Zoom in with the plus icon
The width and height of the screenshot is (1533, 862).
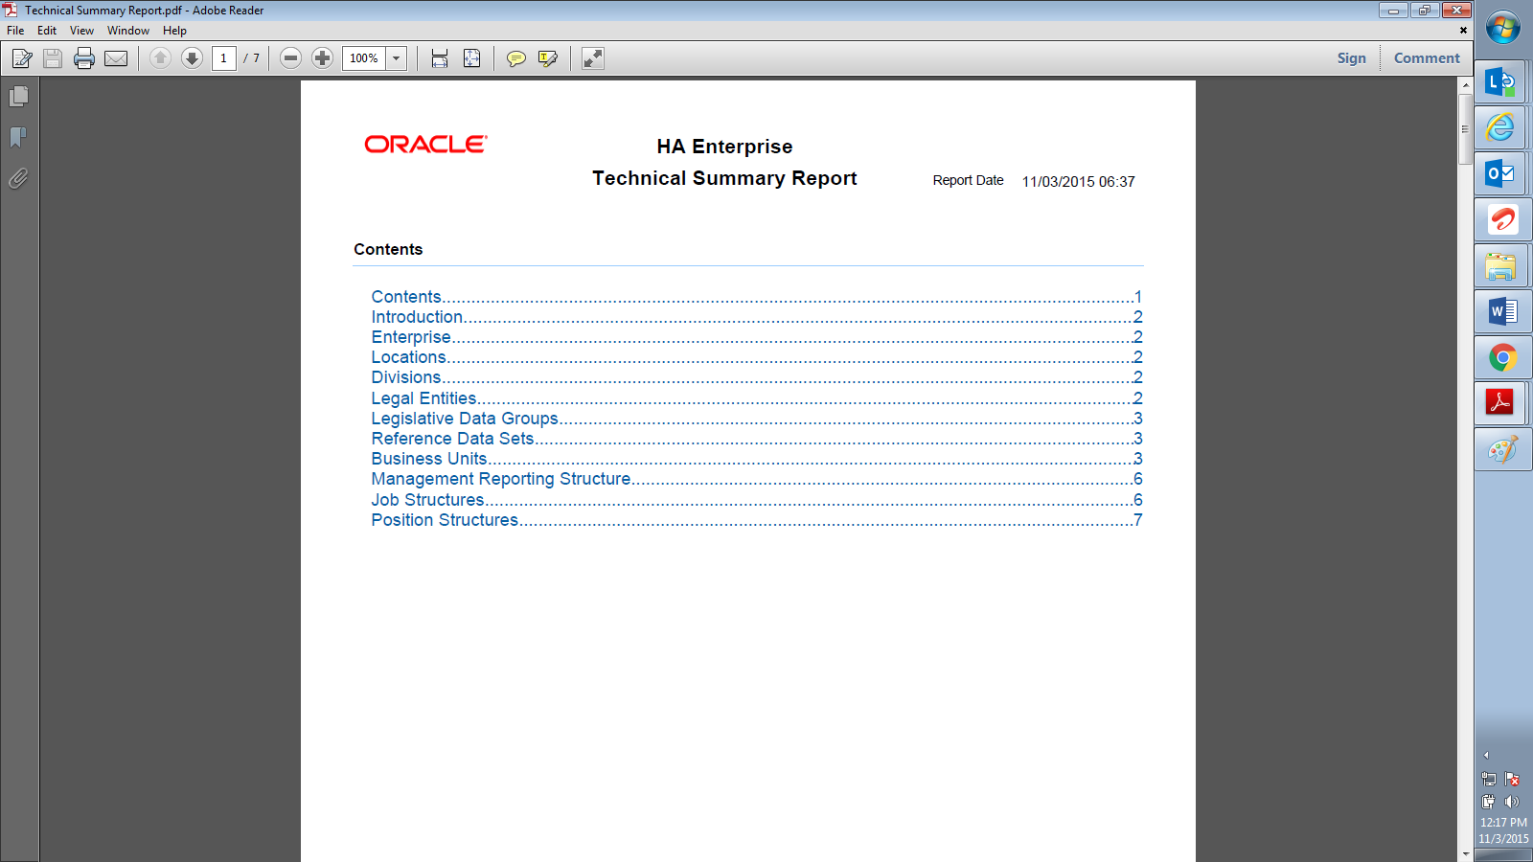(323, 58)
